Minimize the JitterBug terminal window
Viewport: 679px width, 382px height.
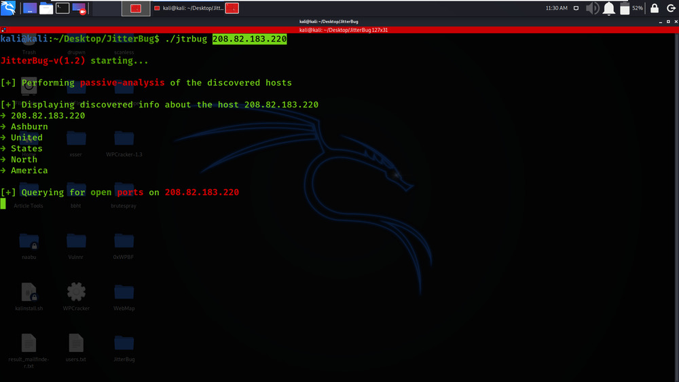(661, 22)
